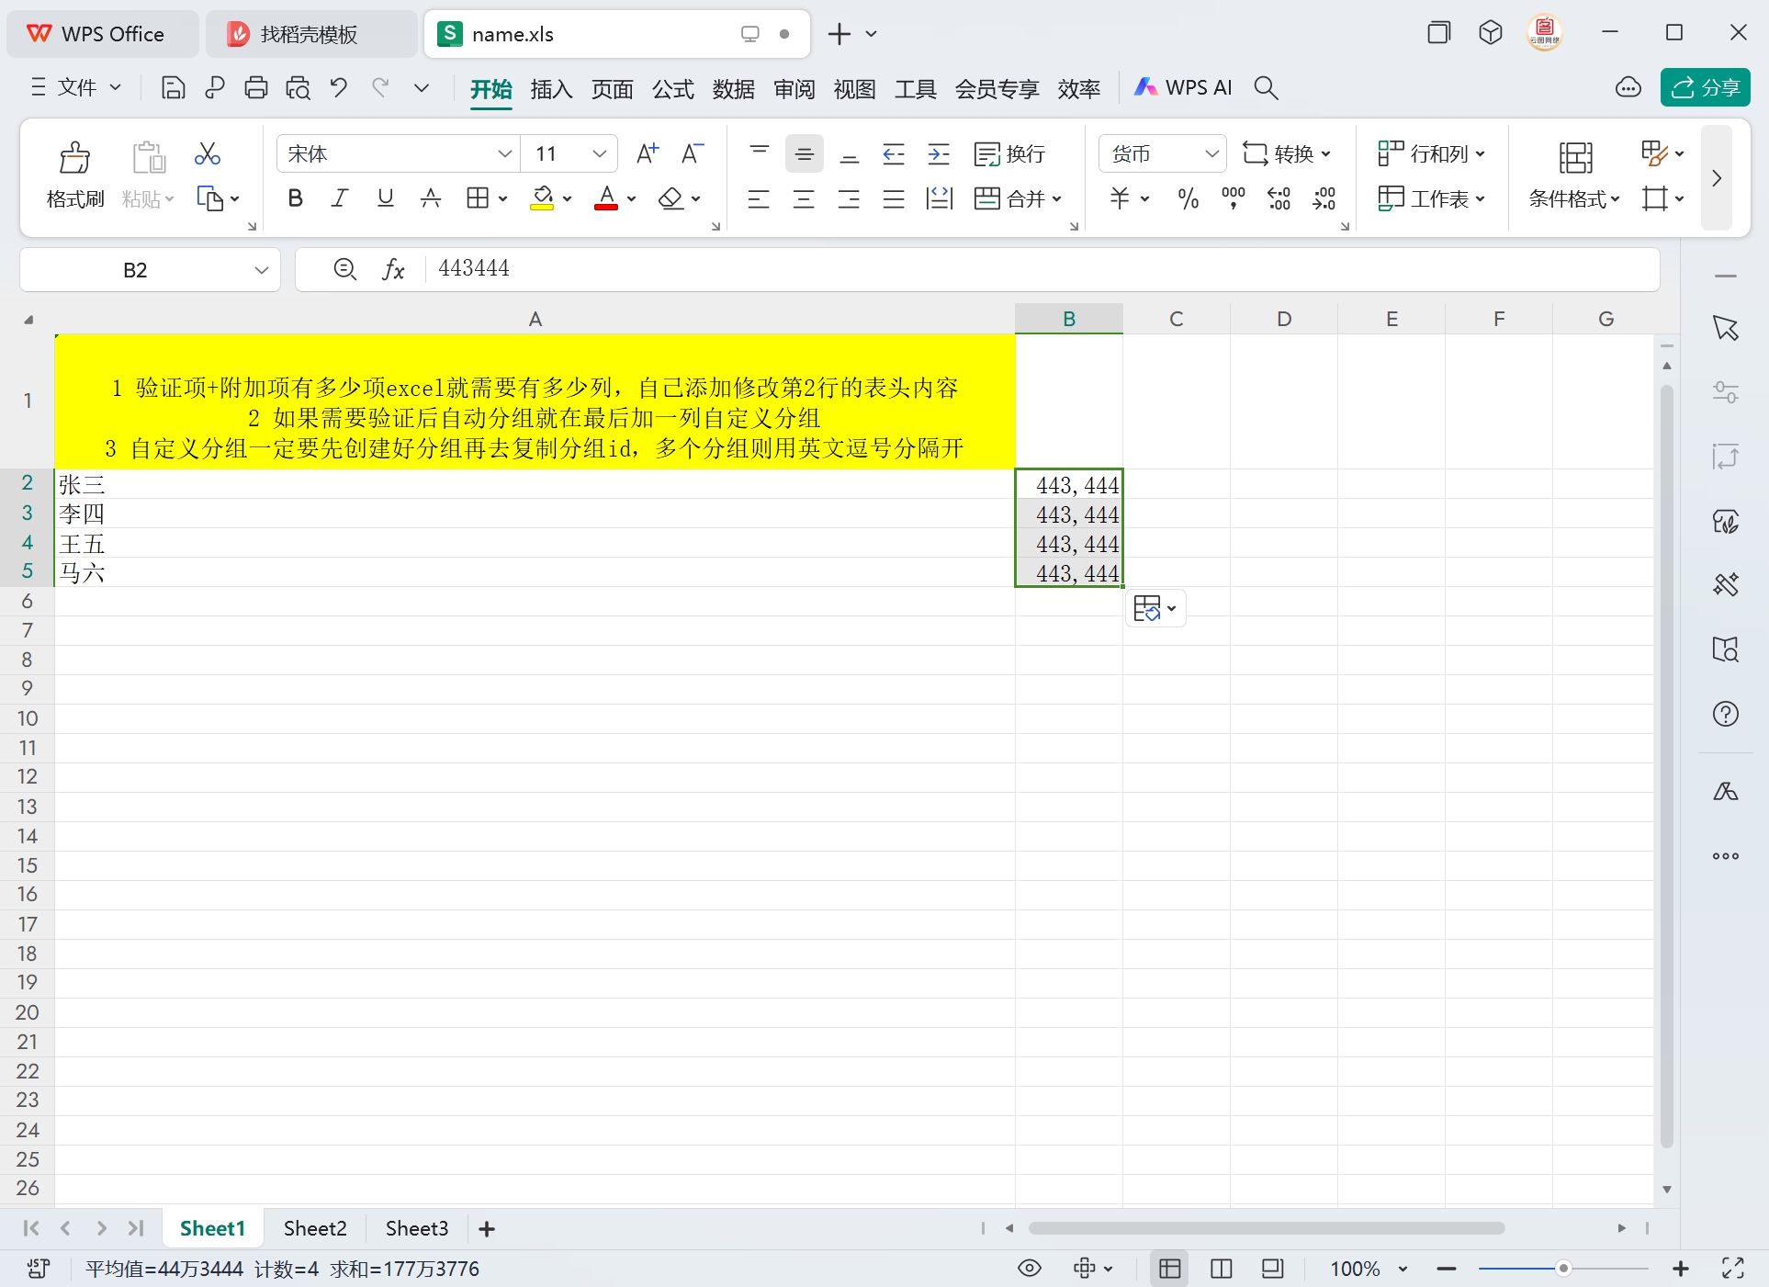The image size is (1769, 1287).
Task: Click the 分享 share button
Action: (1705, 88)
